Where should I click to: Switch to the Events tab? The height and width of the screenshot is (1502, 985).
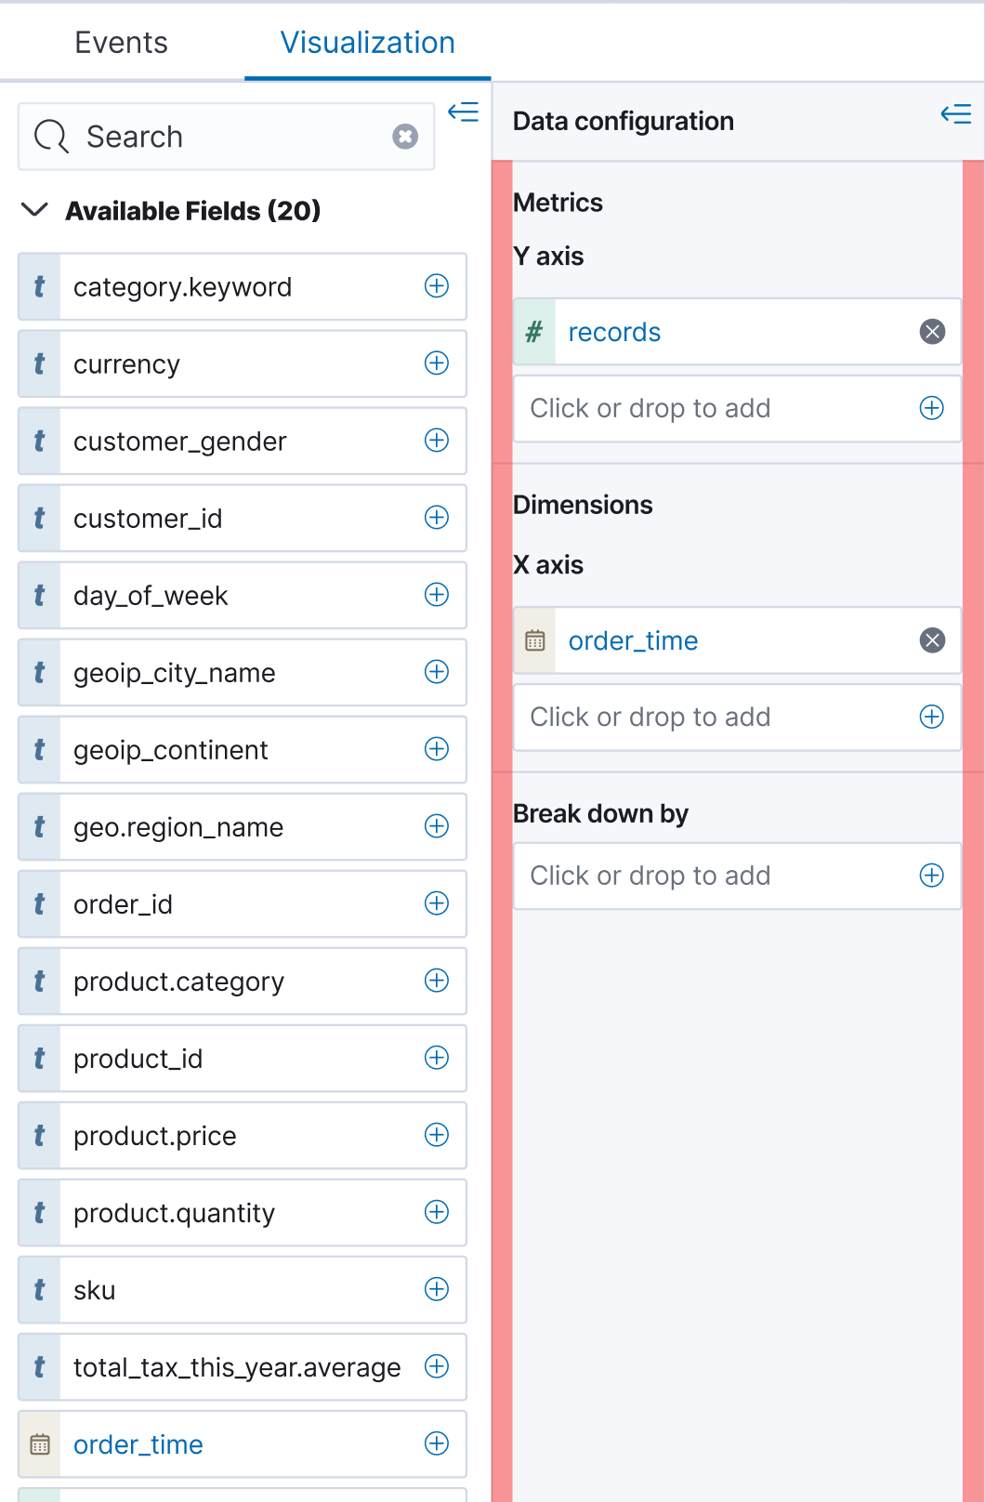click(x=122, y=42)
